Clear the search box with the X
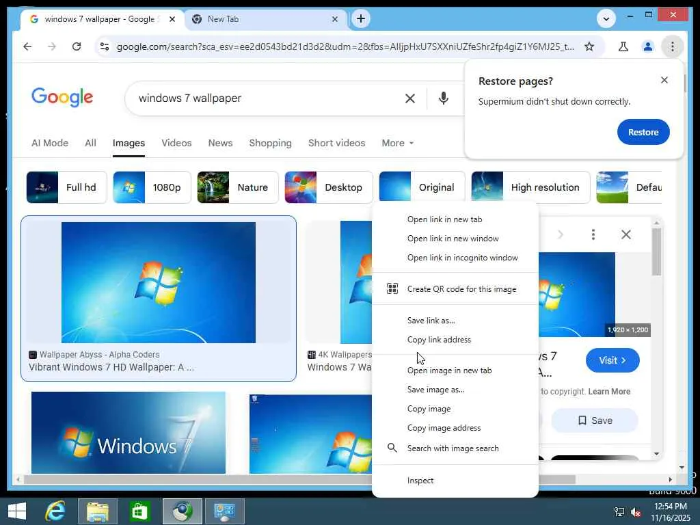Viewport: 700px width, 525px height. point(410,98)
